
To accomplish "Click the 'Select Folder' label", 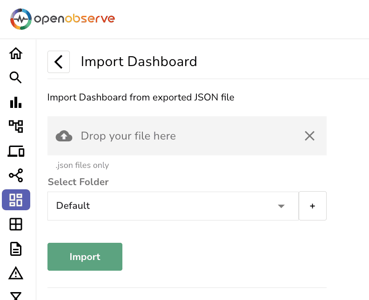I will pyautogui.click(x=78, y=182).
